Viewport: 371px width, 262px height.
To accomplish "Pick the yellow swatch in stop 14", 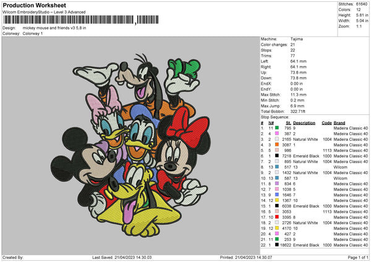I will [276, 200].
